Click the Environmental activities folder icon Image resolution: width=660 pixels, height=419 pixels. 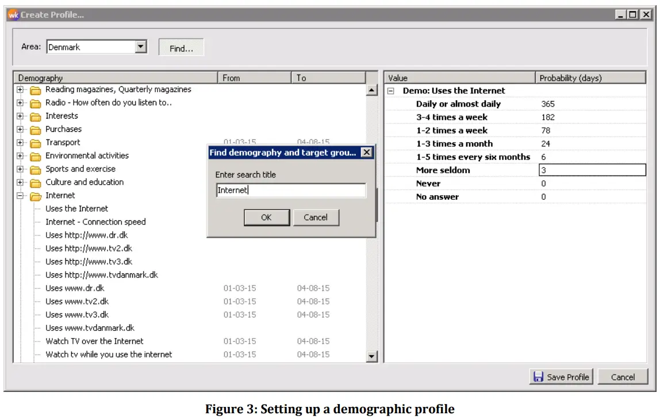(34, 155)
